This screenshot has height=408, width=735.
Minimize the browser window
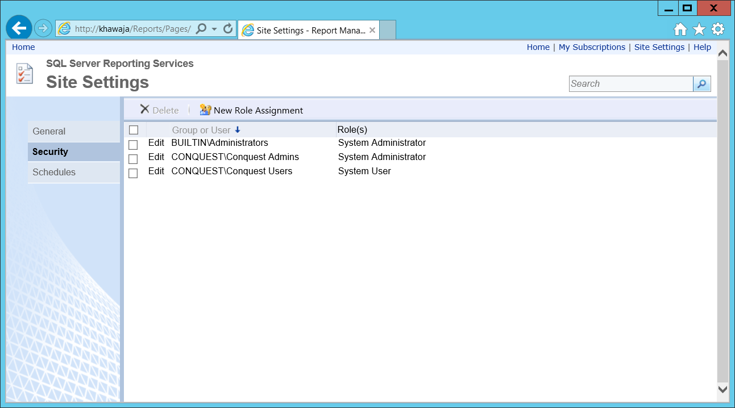668,8
